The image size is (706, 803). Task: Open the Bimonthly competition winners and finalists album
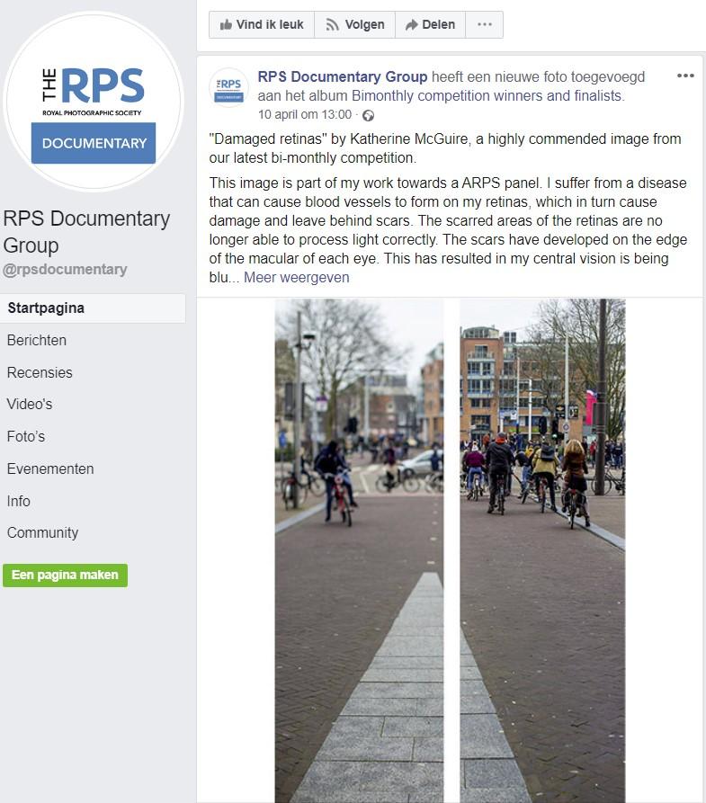(x=487, y=95)
